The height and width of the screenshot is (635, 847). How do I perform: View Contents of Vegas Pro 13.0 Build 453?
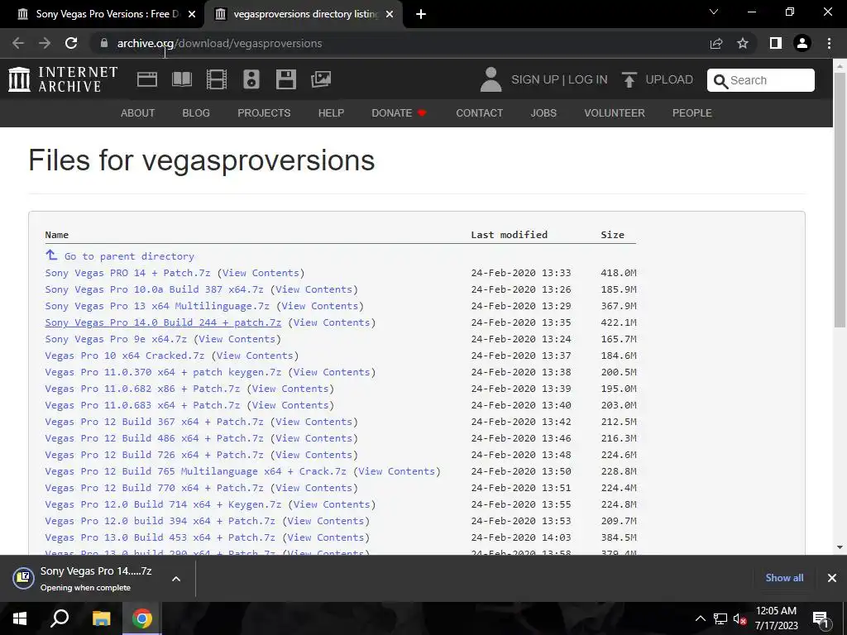pos(326,537)
